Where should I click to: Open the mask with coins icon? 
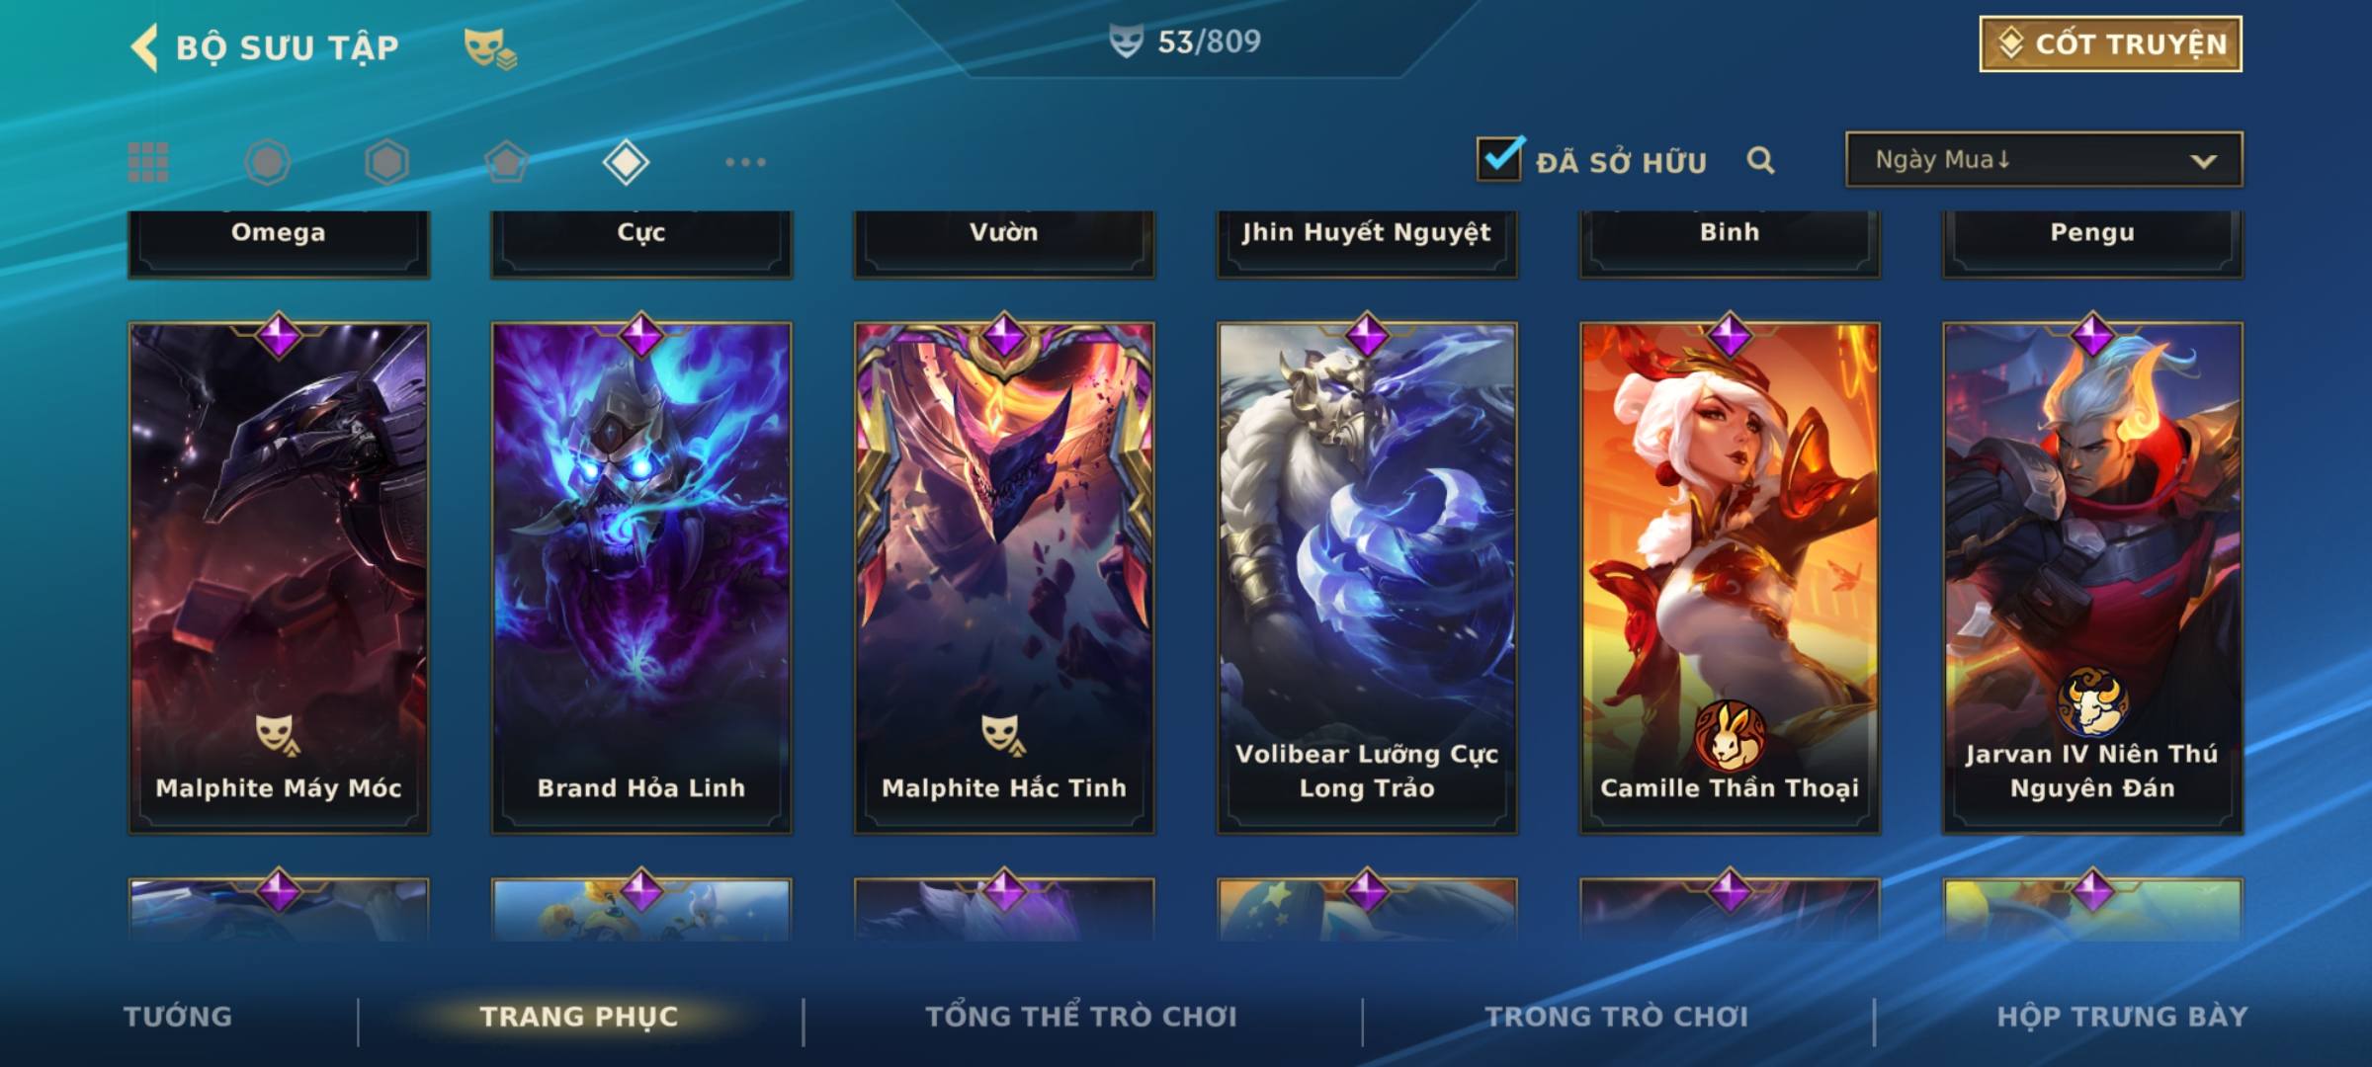tap(490, 47)
